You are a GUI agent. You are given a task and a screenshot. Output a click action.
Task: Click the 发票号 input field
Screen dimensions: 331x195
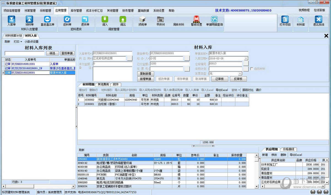(x=167, y=69)
